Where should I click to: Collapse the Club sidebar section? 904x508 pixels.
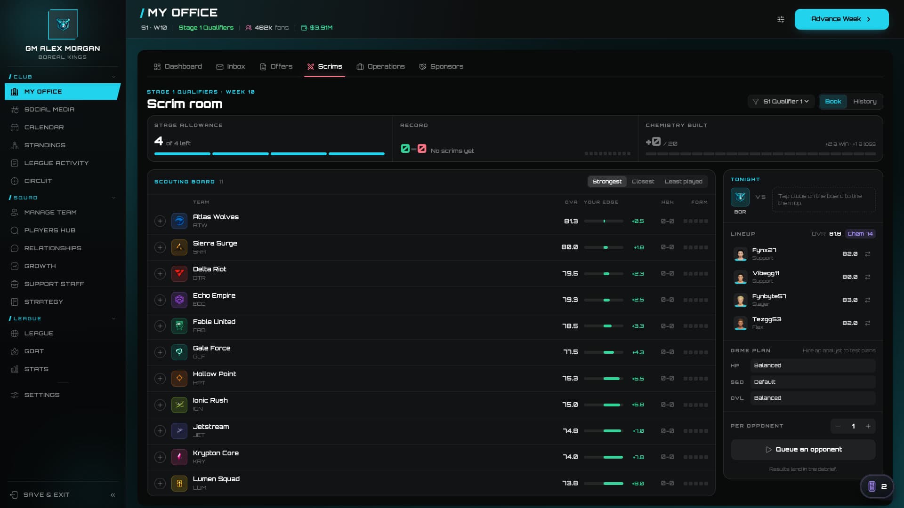click(113, 77)
